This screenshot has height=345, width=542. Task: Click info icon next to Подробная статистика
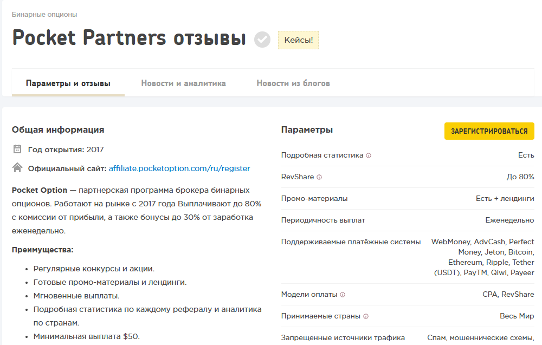(369, 155)
